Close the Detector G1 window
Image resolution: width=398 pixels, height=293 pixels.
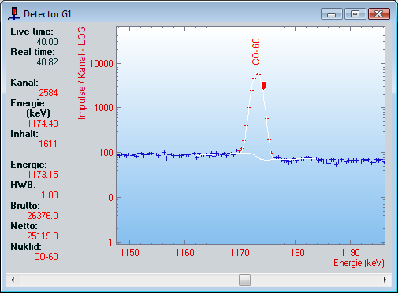click(x=379, y=14)
